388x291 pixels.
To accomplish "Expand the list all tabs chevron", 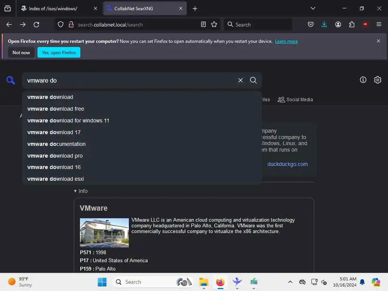I will click(x=313, y=8).
